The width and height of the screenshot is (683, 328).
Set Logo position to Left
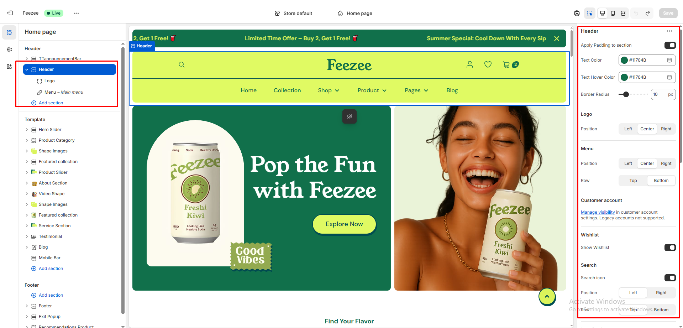[628, 129]
